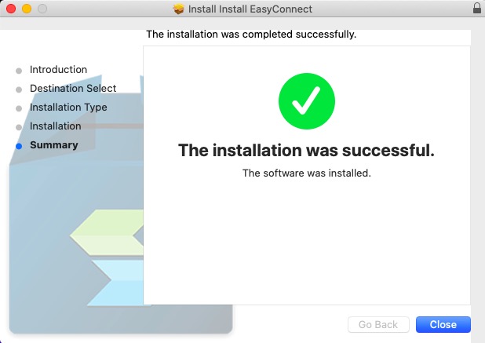Click the gray bullet beside Installation
The width and height of the screenshot is (485, 343).
coord(19,127)
